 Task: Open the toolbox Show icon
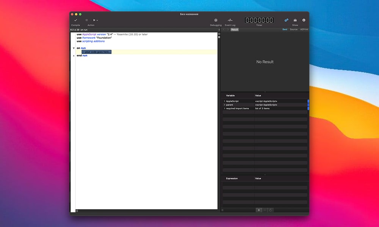pos(295,20)
